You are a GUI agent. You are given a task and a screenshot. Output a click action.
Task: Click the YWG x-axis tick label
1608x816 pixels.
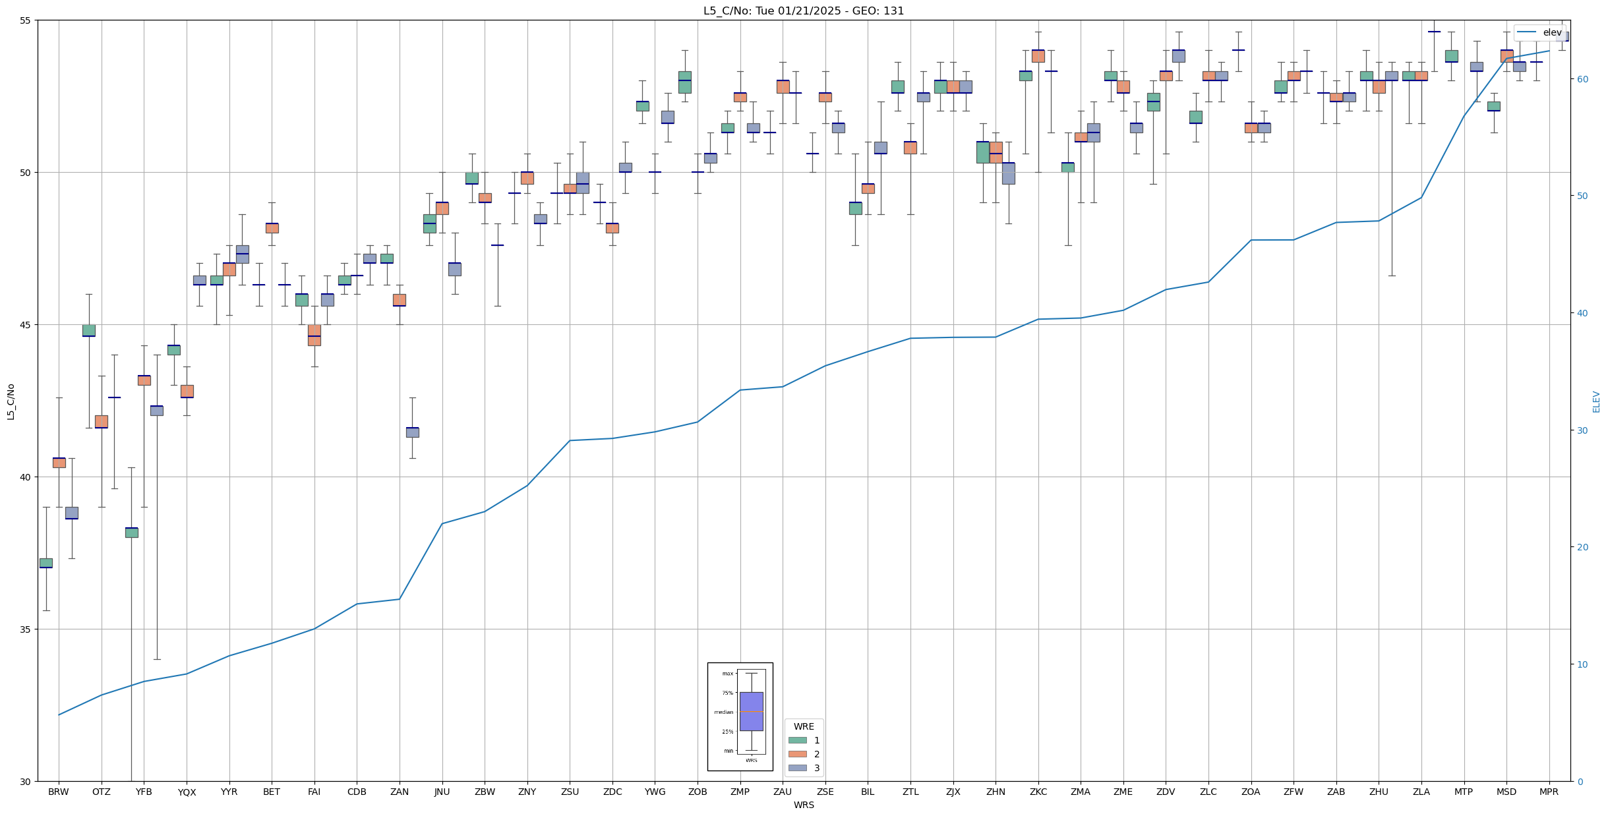pos(655,792)
